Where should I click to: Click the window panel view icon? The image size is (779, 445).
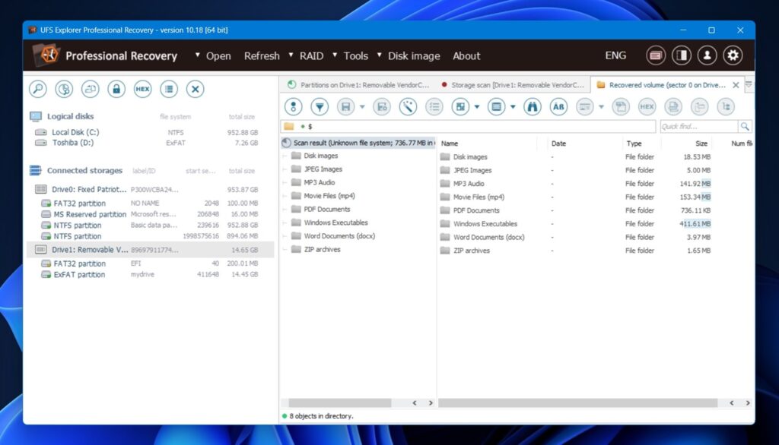point(496,106)
